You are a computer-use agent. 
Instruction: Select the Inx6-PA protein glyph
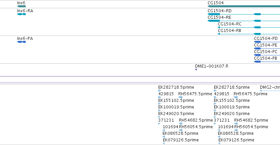[21, 42]
